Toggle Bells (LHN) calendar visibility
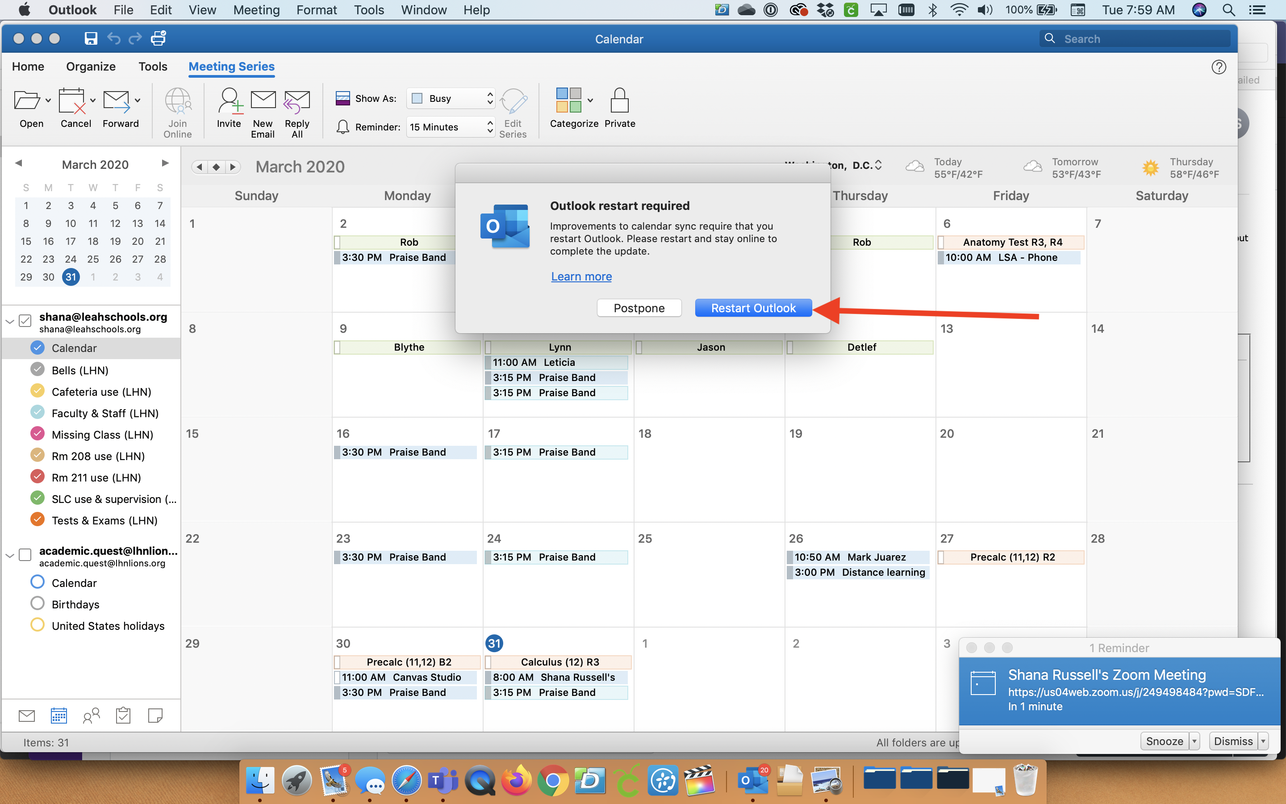The image size is (1286, 804). coord(36,369)
